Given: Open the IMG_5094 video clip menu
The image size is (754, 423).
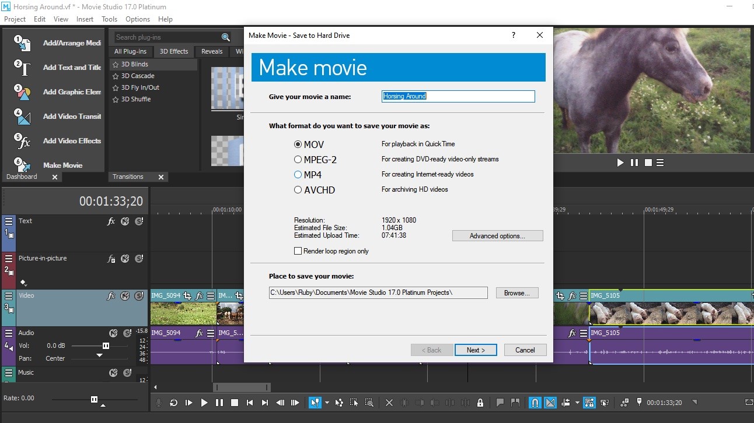Looking at the screenshot, I should click(x=211, y=296).
